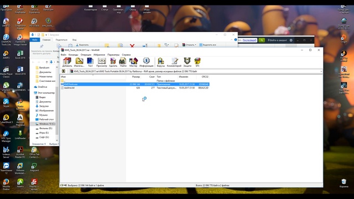Switch to the Главная tab in Explorer

click(x=46, y=40)
